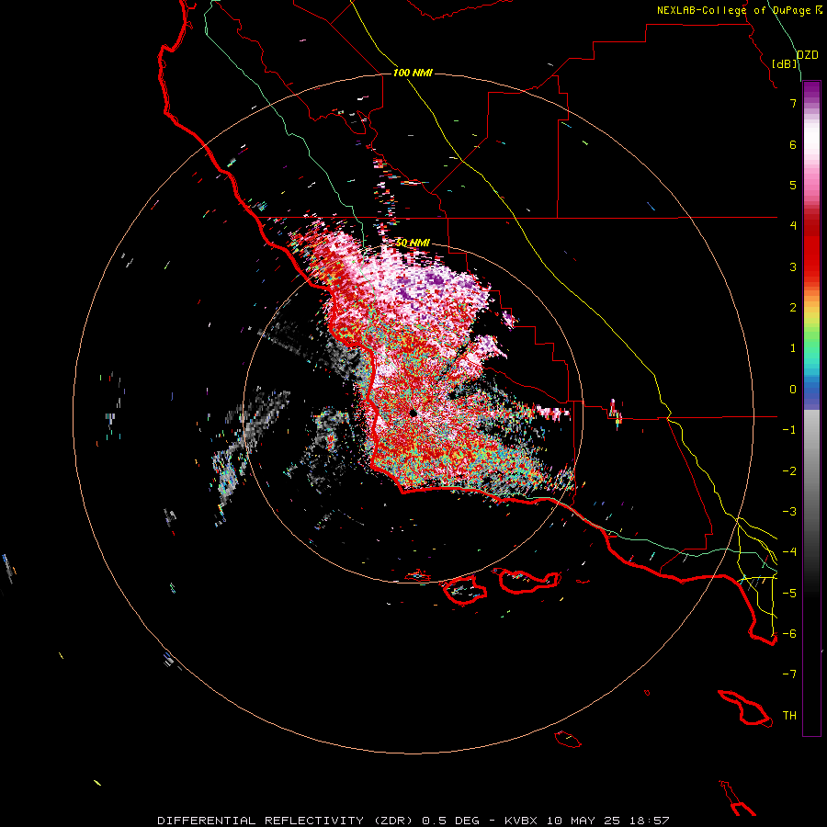Click the 2 value on the color scale
The height and width of the screenshot is (827, 827).
793,308
